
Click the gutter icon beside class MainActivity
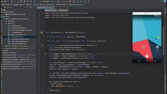pyautogui.click(x=42, y=32)
